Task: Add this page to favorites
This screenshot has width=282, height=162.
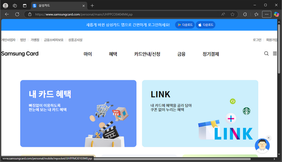Action: [x=232, y=14]
